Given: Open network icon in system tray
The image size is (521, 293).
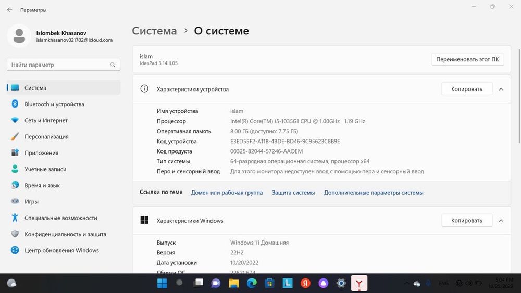Looking at the screenshot, I should 459,283.
